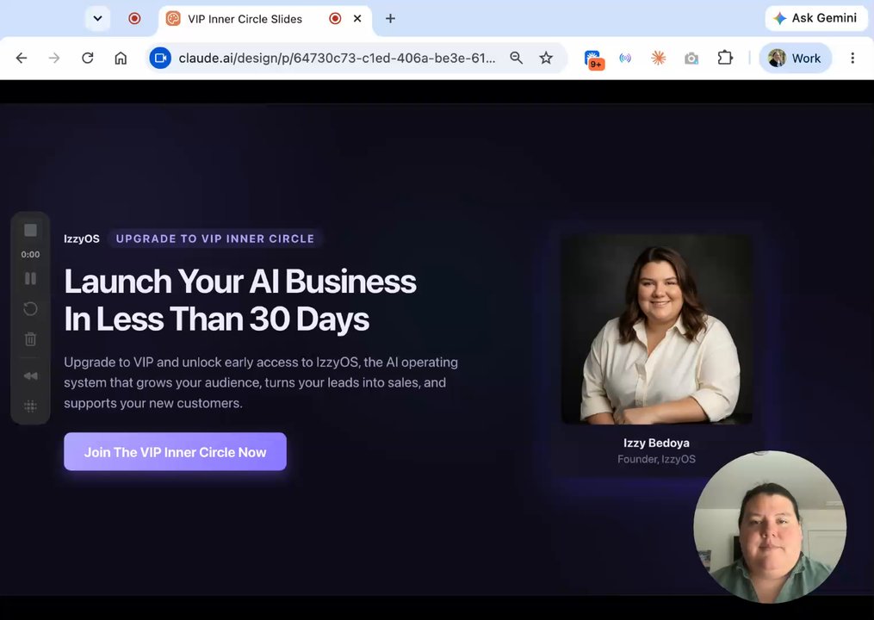Click the Ask Gemini button

tap(815, 18)
